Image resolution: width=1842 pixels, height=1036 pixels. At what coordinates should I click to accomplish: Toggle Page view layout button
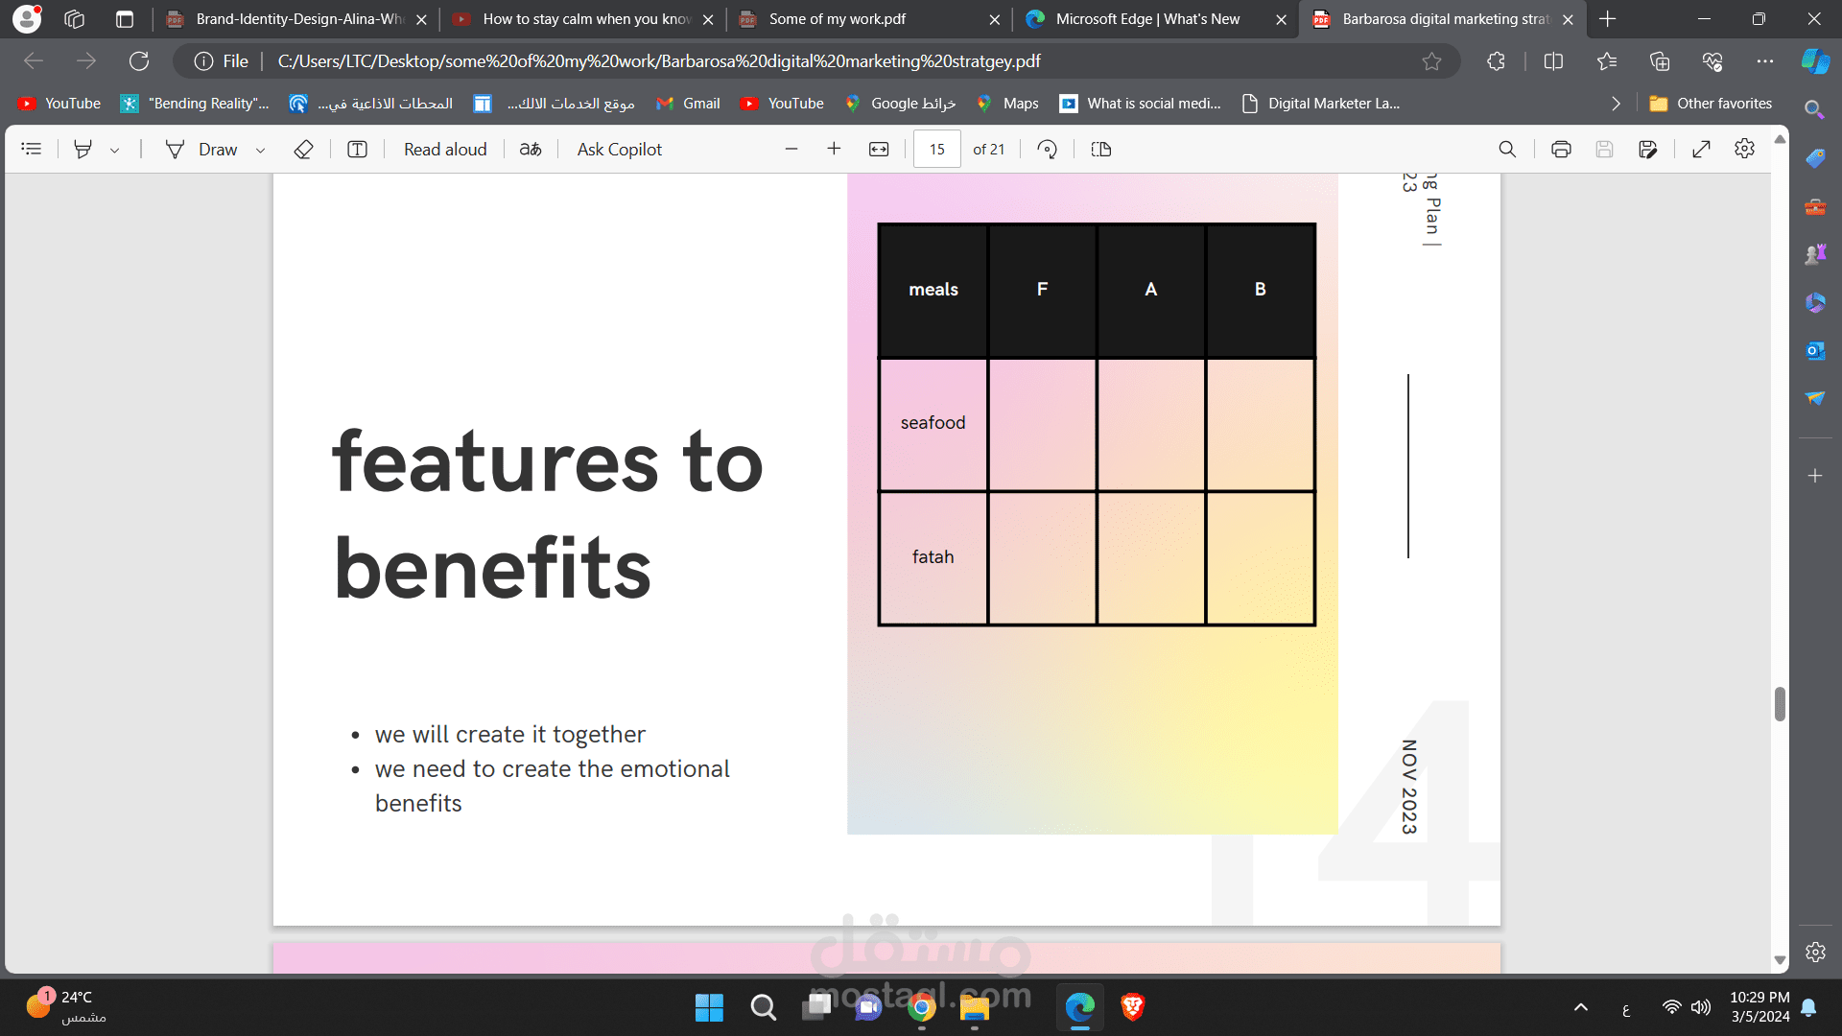[1101, 149]
